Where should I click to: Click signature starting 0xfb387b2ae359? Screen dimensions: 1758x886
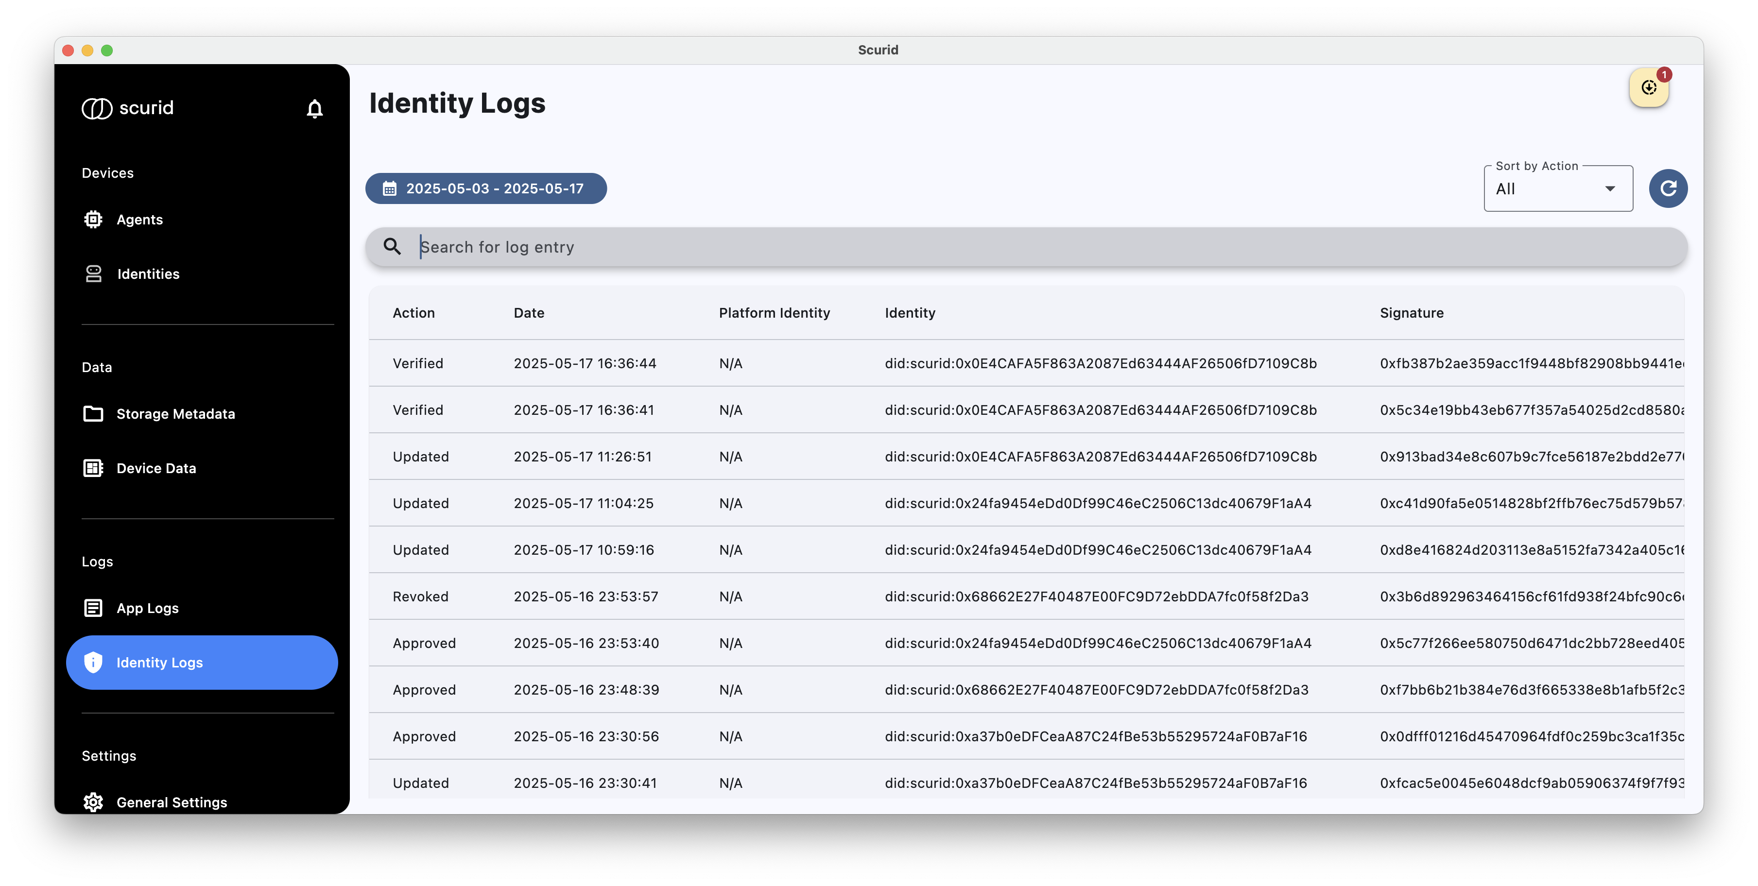point(1532,363)
